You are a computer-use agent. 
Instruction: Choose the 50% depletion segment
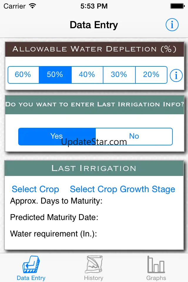click(x=55, y=75)
